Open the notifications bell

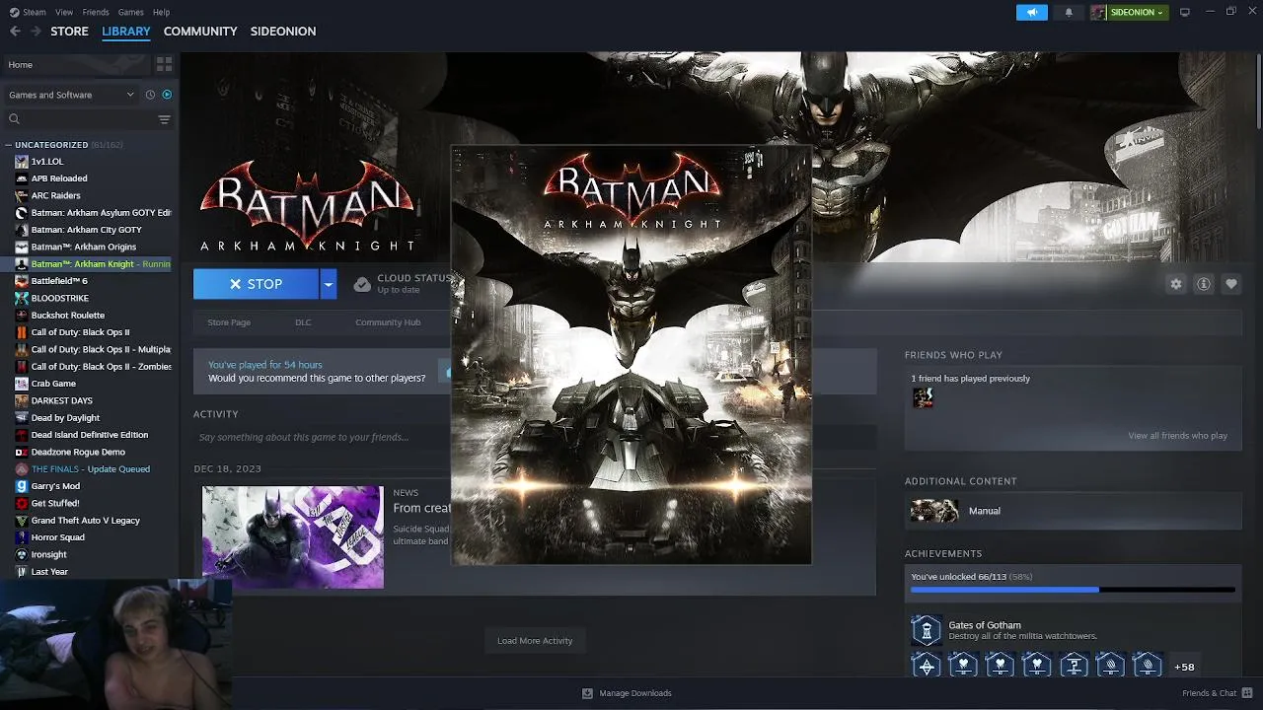click(1069, 12)
